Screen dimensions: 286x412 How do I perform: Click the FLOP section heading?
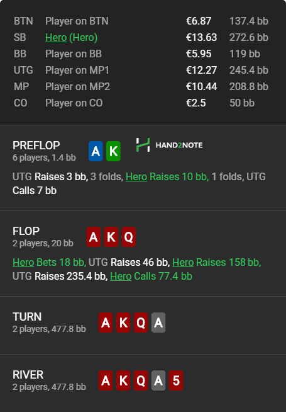[x=26, y=231]
